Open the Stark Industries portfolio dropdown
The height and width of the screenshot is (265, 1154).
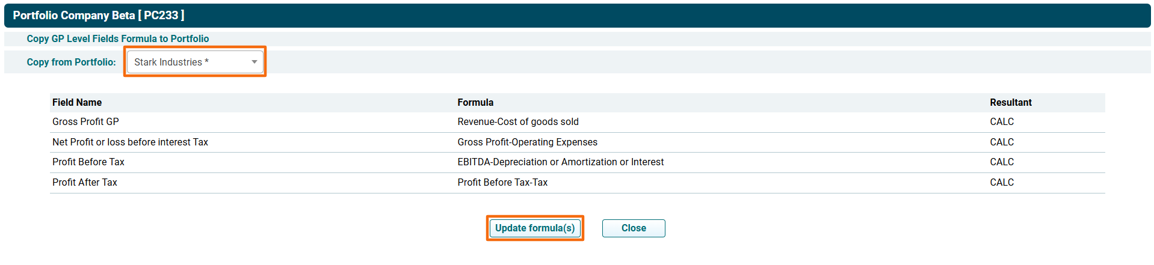[x=195, y=62]
